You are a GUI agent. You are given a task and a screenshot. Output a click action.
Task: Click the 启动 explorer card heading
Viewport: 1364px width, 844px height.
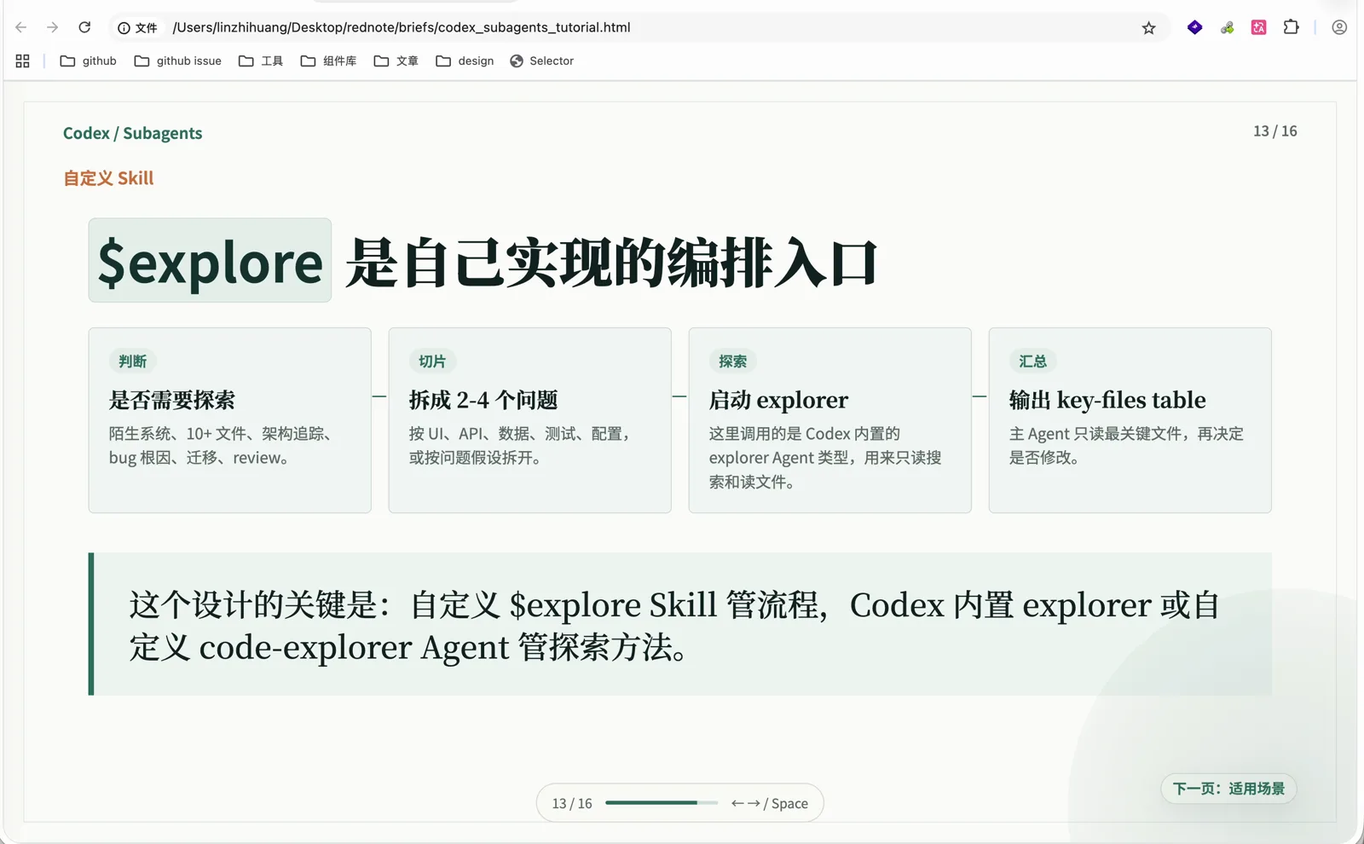click(778, 400)
